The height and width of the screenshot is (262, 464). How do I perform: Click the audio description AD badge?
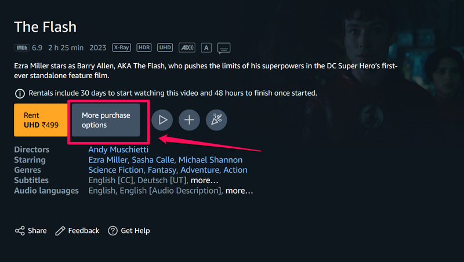[x=187, y=48]
